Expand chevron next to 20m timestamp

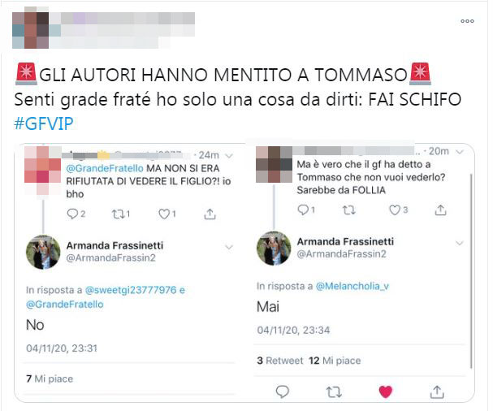(460, 152)
